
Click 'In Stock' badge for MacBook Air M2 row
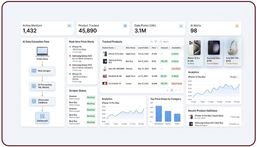(x=175, y=76)
